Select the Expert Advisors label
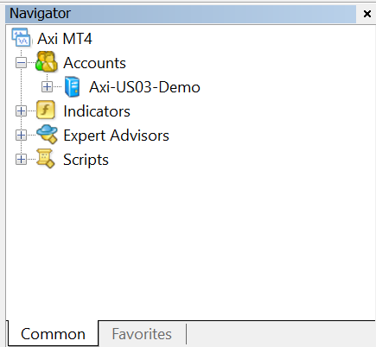The width and height of the screenshot is (376, 347). [116, 136]
